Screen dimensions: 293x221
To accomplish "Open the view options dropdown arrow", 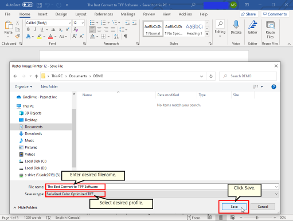I will click(x=262, y=87).
